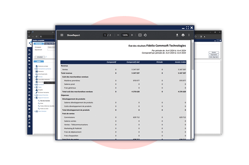Switch to the Information tab

pos(39,44)
